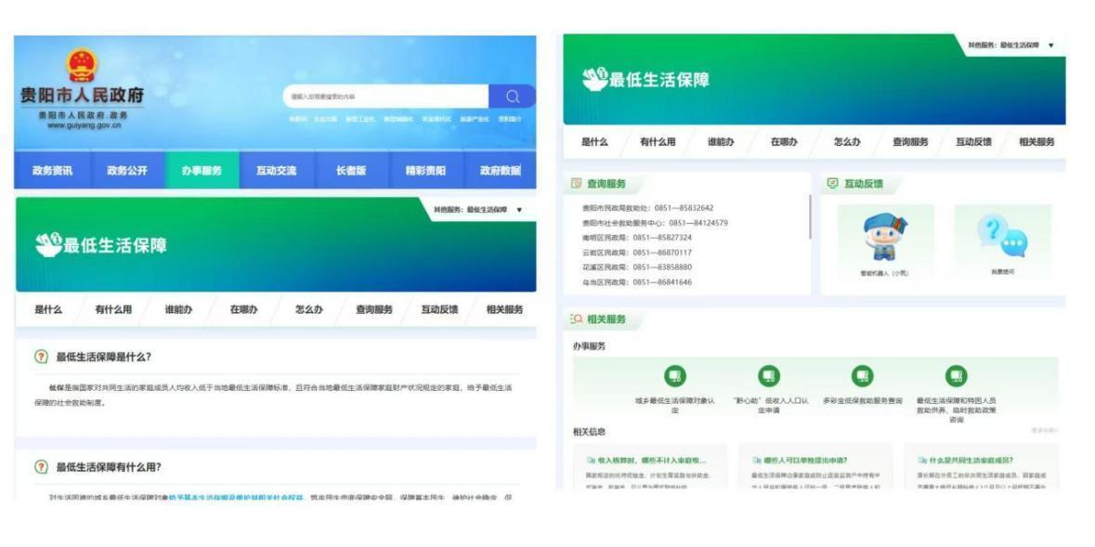This screenshot has width=1095, height=547.
Task: Open 城乡最低生活保障对象认定 service icon
Action: (675, 376)
